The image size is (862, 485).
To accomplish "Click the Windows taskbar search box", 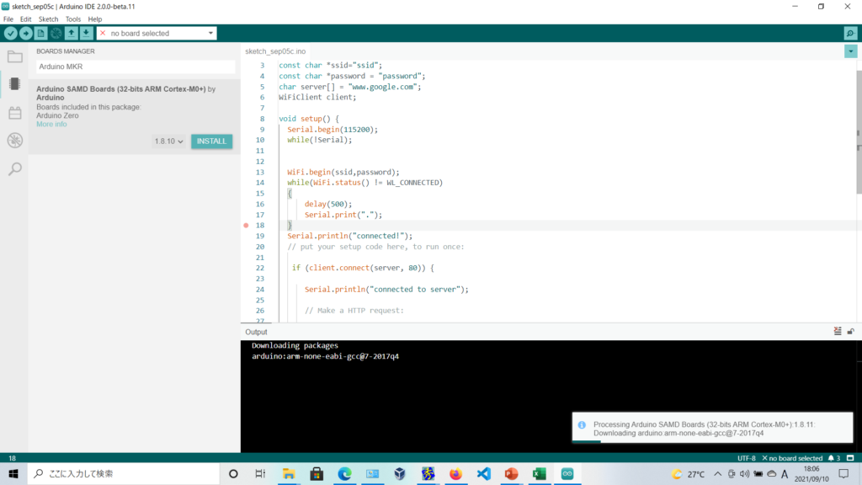I will 123,473.
